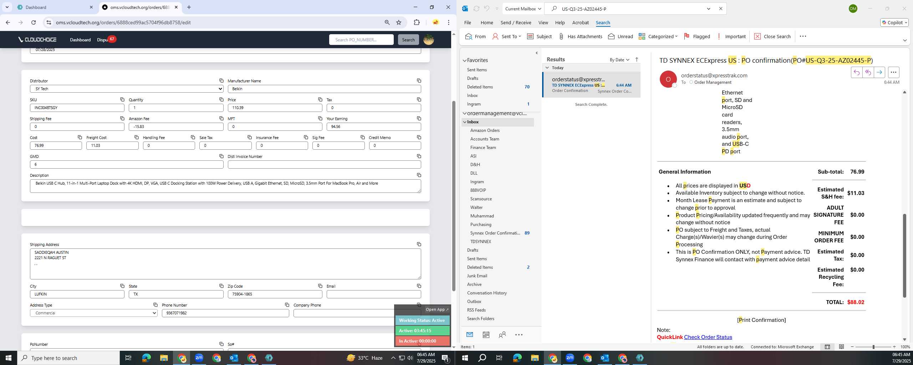
Task: Open the Outlook File menu
Action: (467, 22)
